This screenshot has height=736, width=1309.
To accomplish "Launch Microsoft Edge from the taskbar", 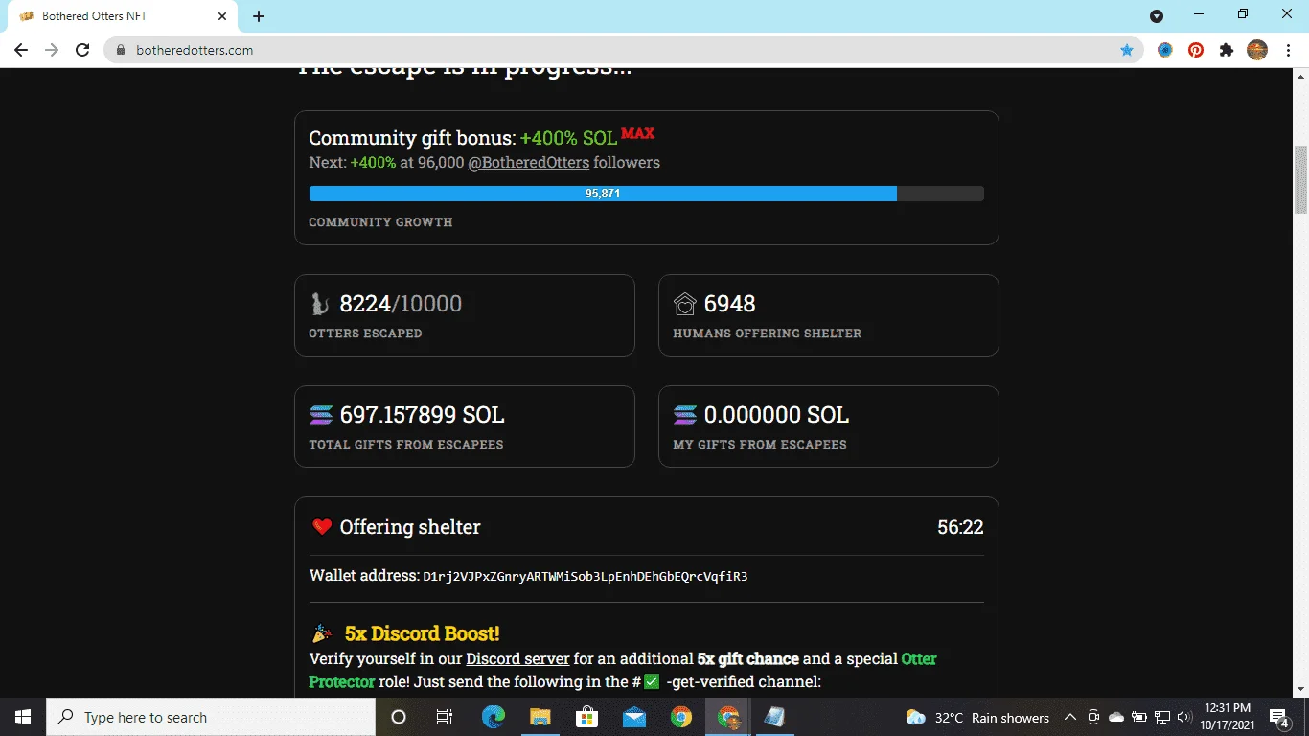I will coord(494,717).
